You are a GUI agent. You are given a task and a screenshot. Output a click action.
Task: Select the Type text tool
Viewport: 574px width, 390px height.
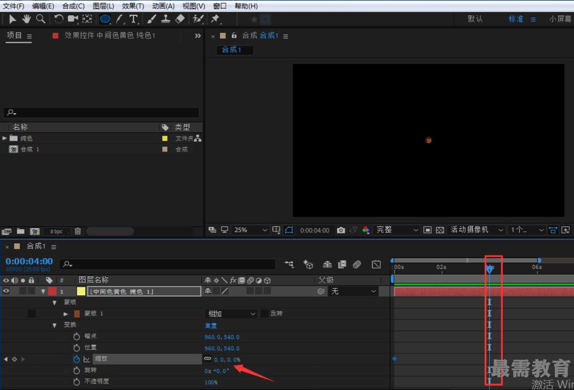[134, 19]
